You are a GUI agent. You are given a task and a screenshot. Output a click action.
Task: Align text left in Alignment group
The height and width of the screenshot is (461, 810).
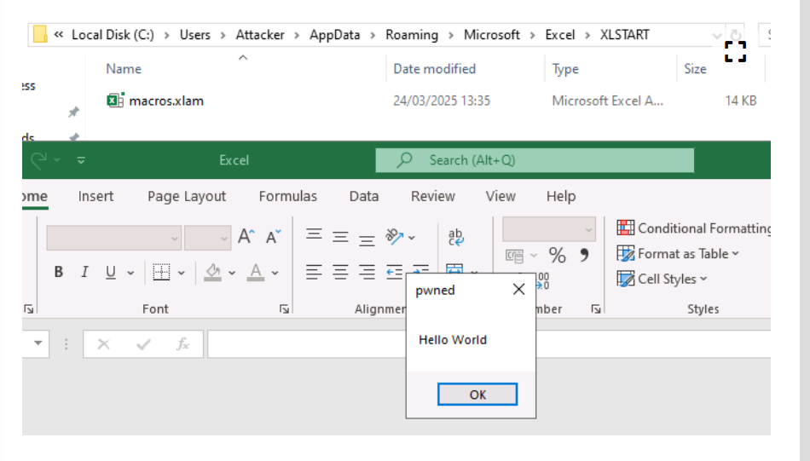click(314, 272)
